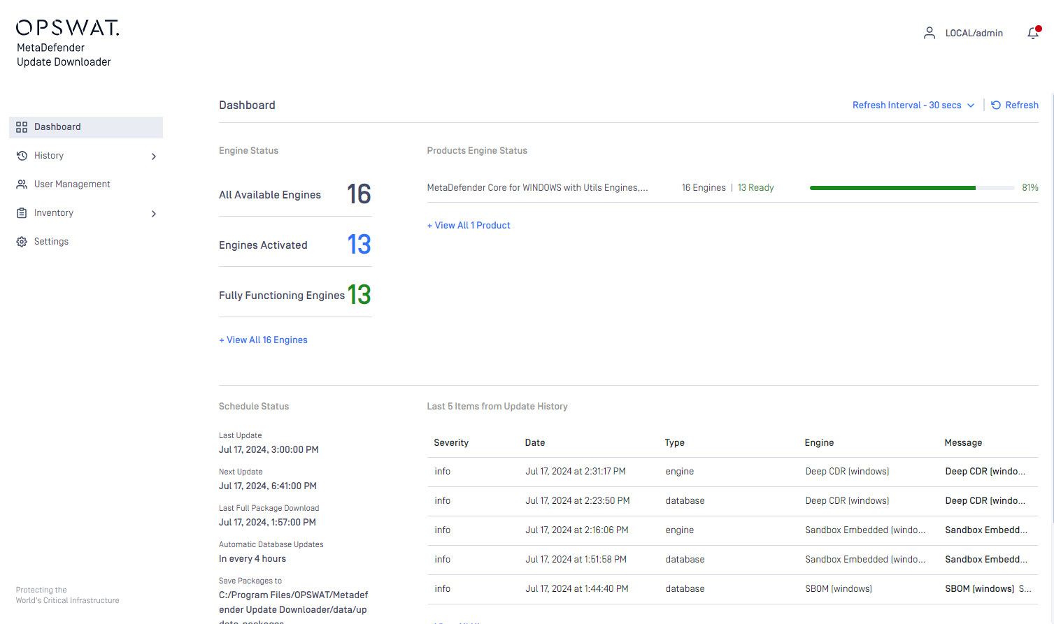Click the Type column header
The height and width of the screenshot is (624, 1054).
pos(675,442)
